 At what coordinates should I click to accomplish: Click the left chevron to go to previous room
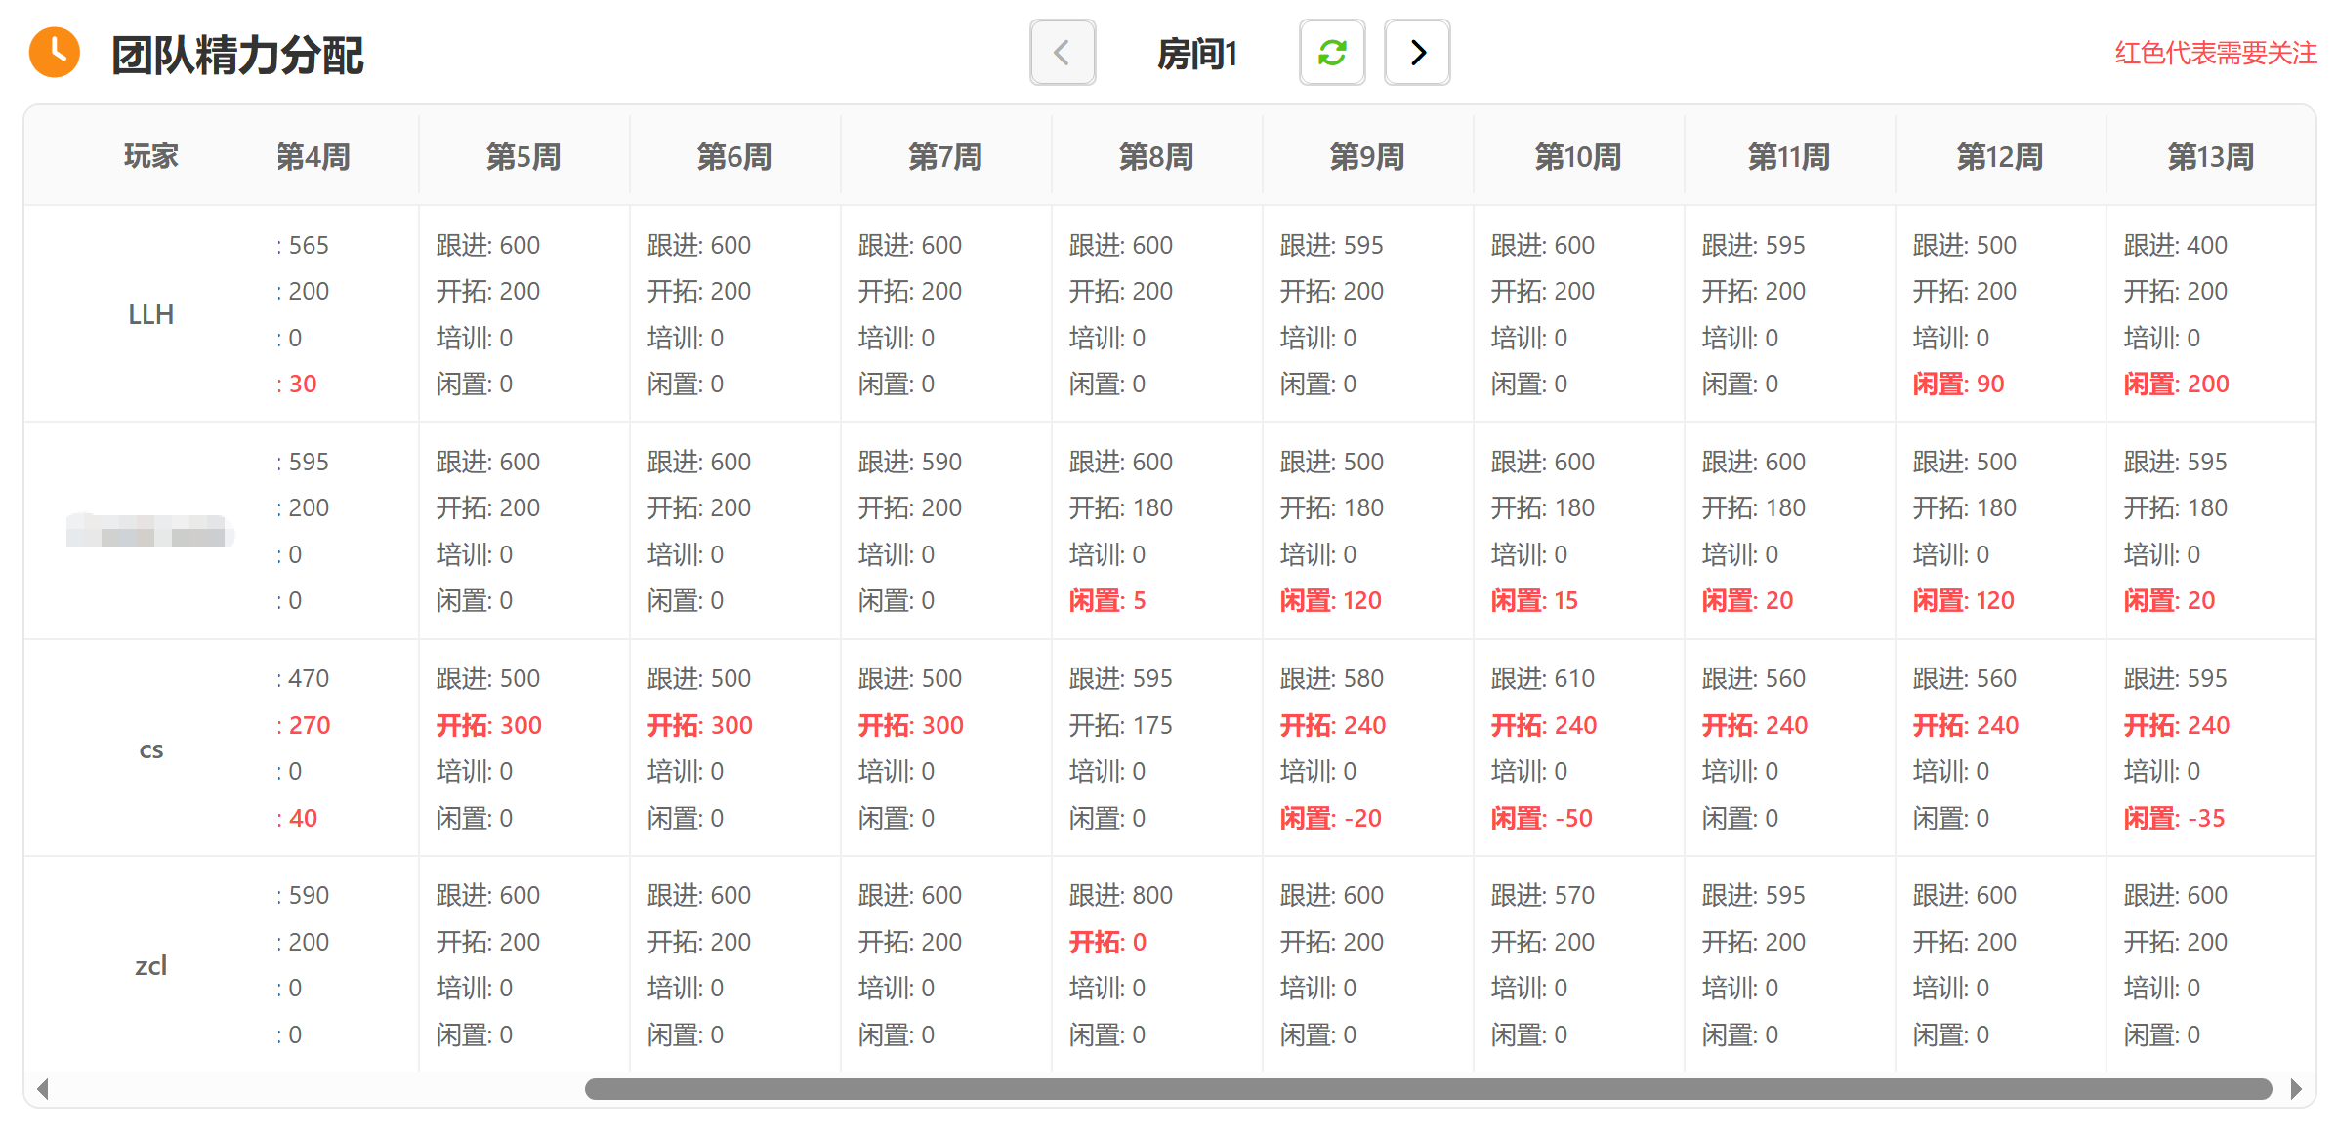1063,53
